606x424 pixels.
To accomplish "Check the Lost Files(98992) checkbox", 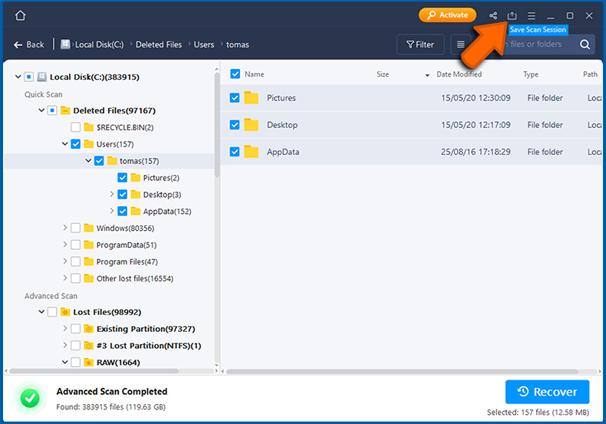I will coord(52,312).
